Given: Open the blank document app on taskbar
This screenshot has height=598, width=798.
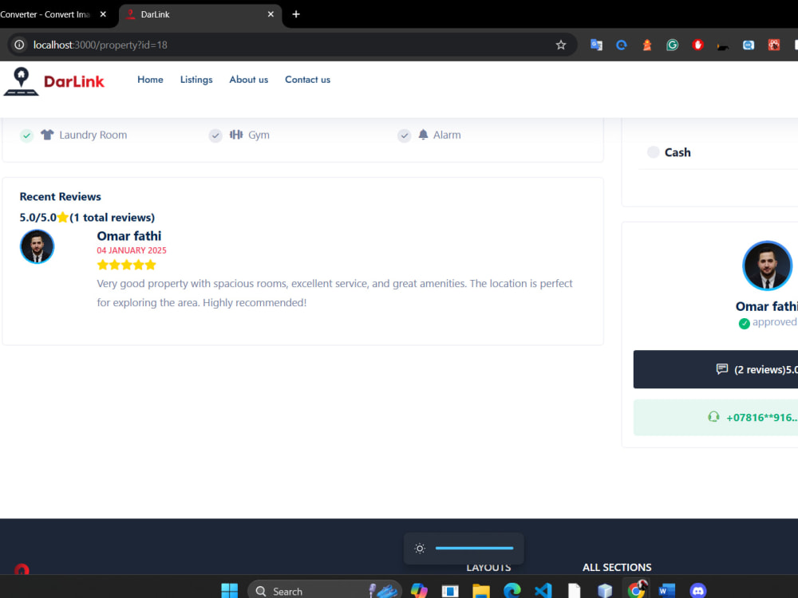Looking at the screenshot, I should 574,590.
